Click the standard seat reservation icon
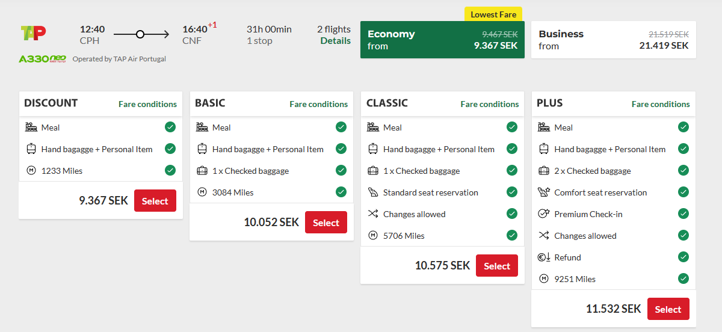Screen dimensions: 722x332 (373, 192)
